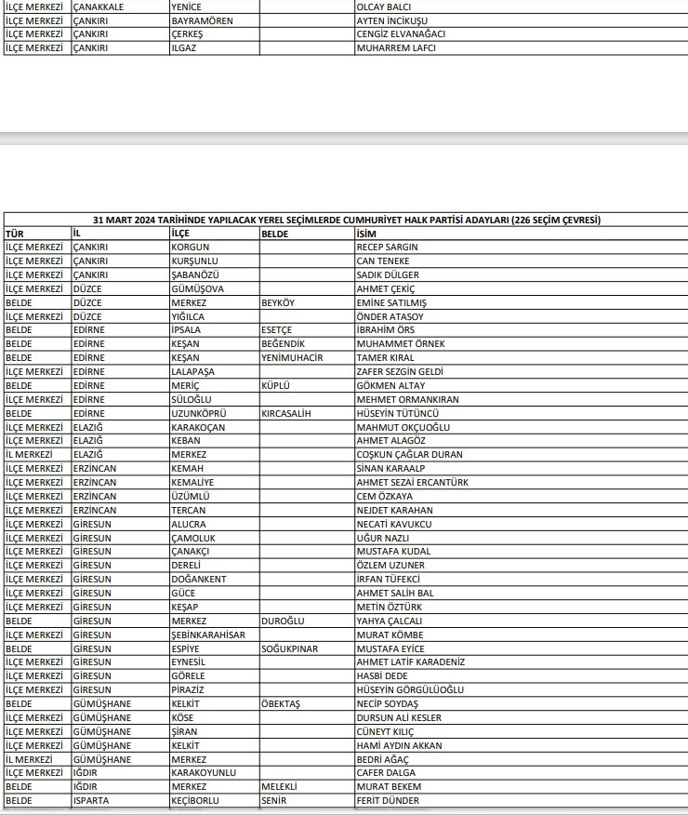Click the district cell ŞEBİNKARAHİSAR

click(x=207, y=635)
